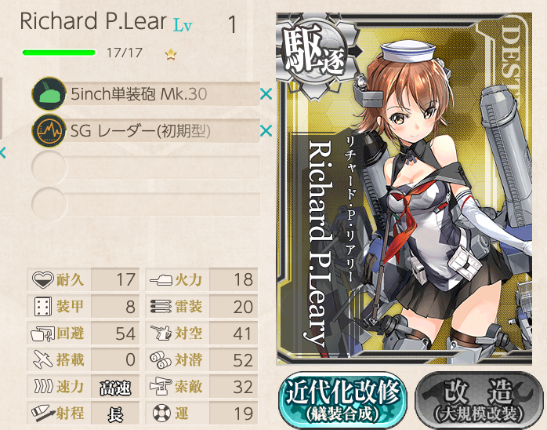The height and width of the screenshot is (430, 547).
Task: Click the anti-air gun icon beside 対空
Action: tap(161, 333)
